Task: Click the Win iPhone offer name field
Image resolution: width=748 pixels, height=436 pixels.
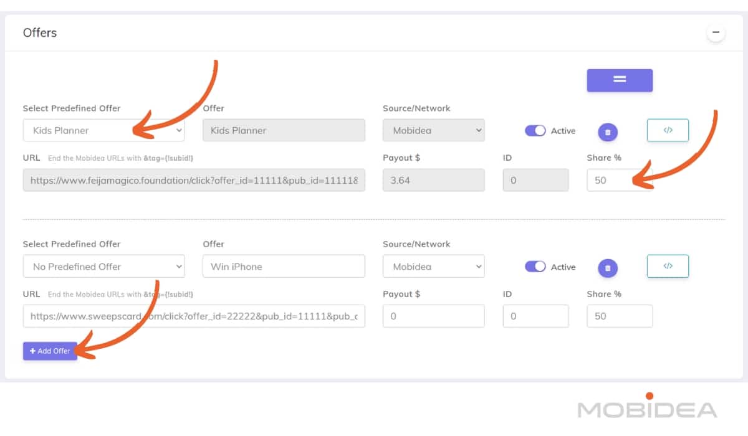Action: (284, 267)
